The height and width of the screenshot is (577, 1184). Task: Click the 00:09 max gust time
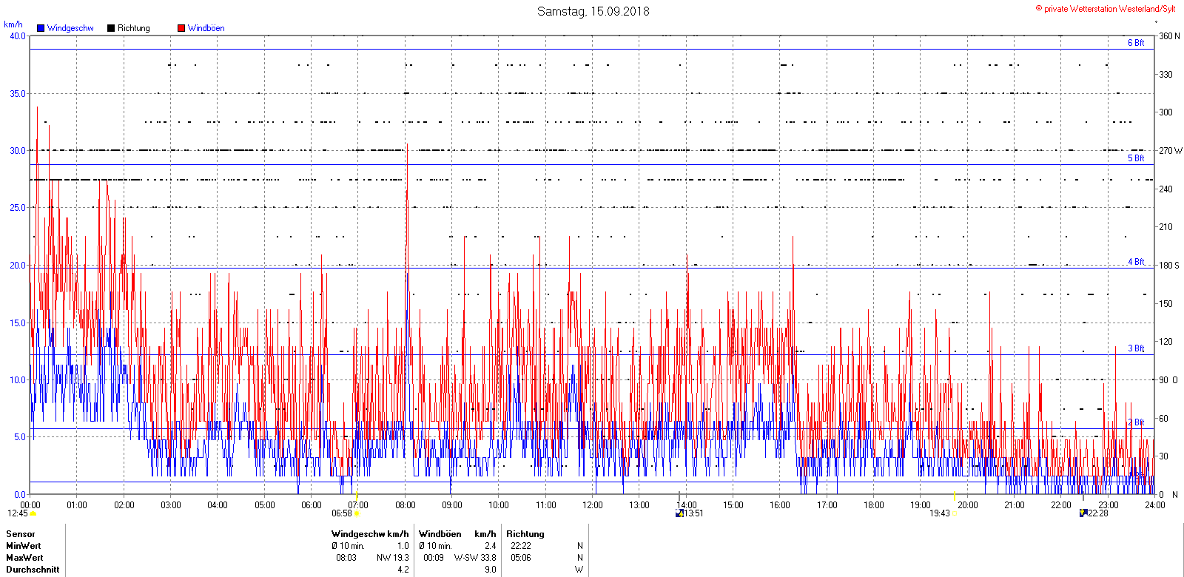(x=434, y=558)
